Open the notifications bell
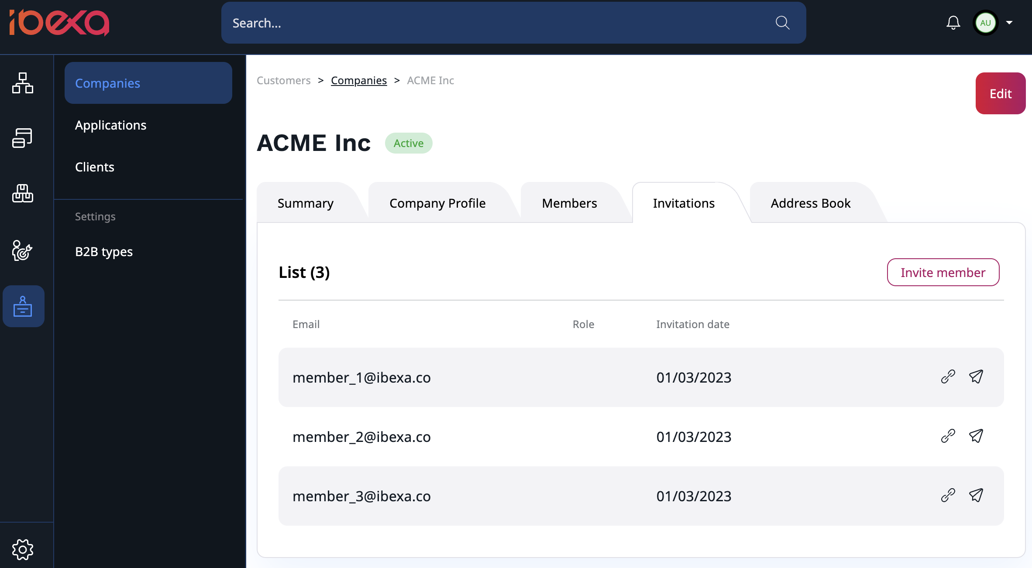This screenshot has height=568, width=1032. [953, 23]
